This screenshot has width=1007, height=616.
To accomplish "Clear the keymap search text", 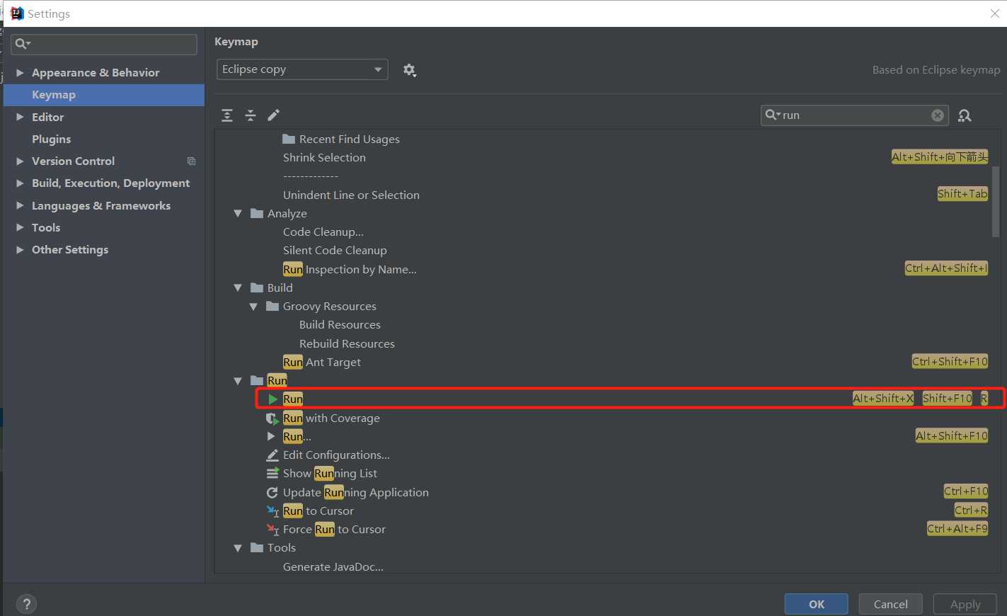I will click(x=938, y=115).
